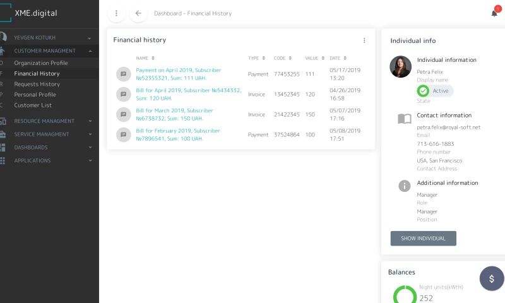
Task: Click the back arrow button
Action: click(138, 13)
